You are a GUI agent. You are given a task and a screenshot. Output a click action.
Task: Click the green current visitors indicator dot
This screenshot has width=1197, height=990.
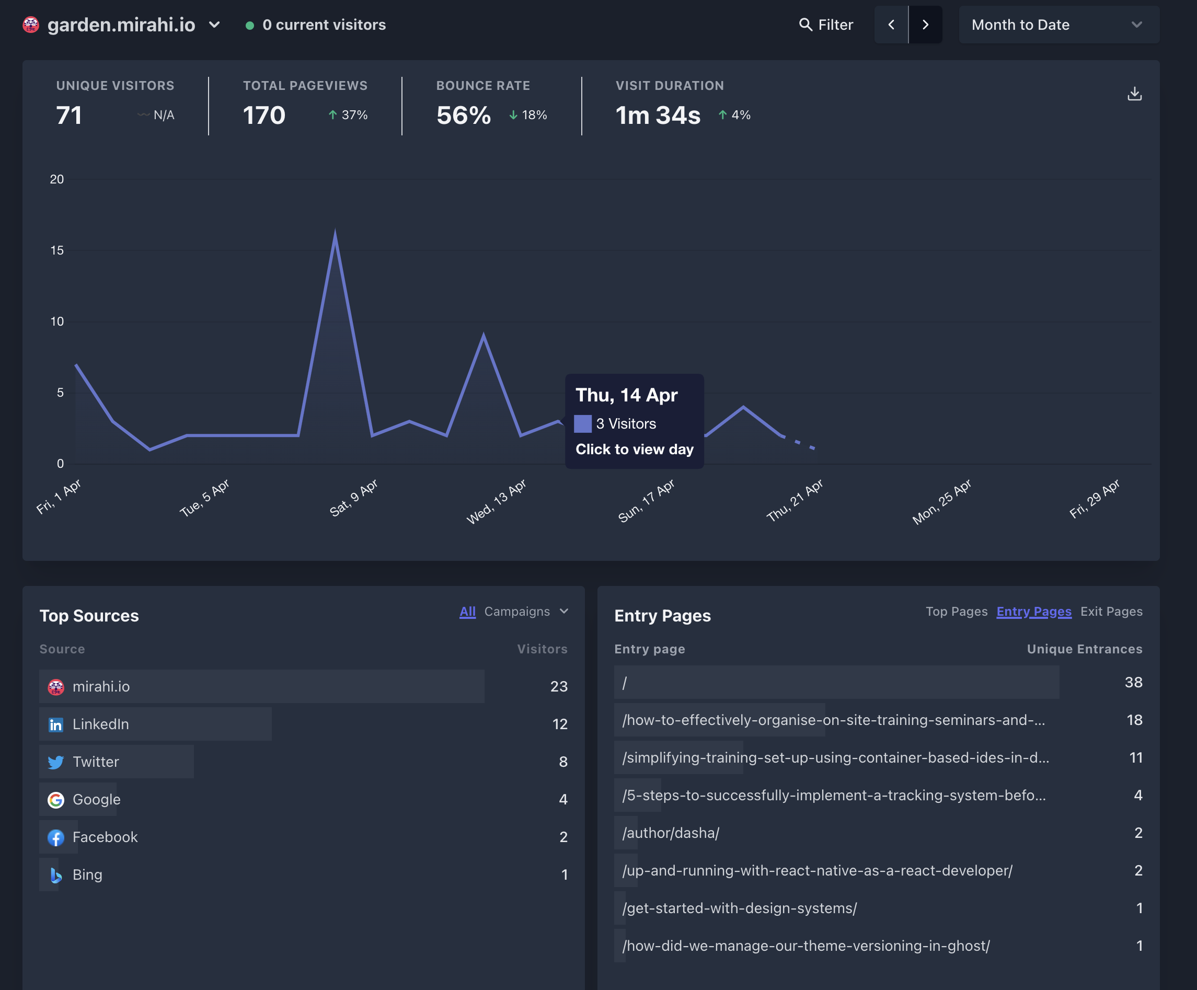(x=250, y=25)
